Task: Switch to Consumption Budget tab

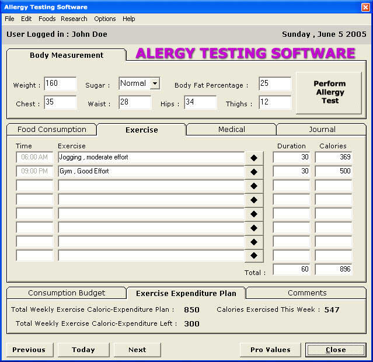Action: coord(67,293)
